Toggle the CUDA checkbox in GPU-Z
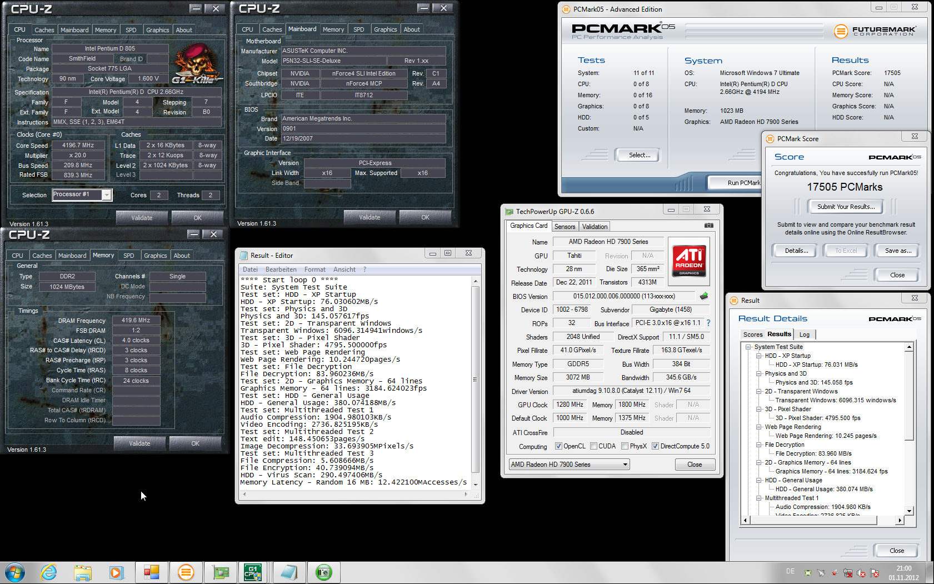This screenshot has width=934, height=584. point(593,446)
